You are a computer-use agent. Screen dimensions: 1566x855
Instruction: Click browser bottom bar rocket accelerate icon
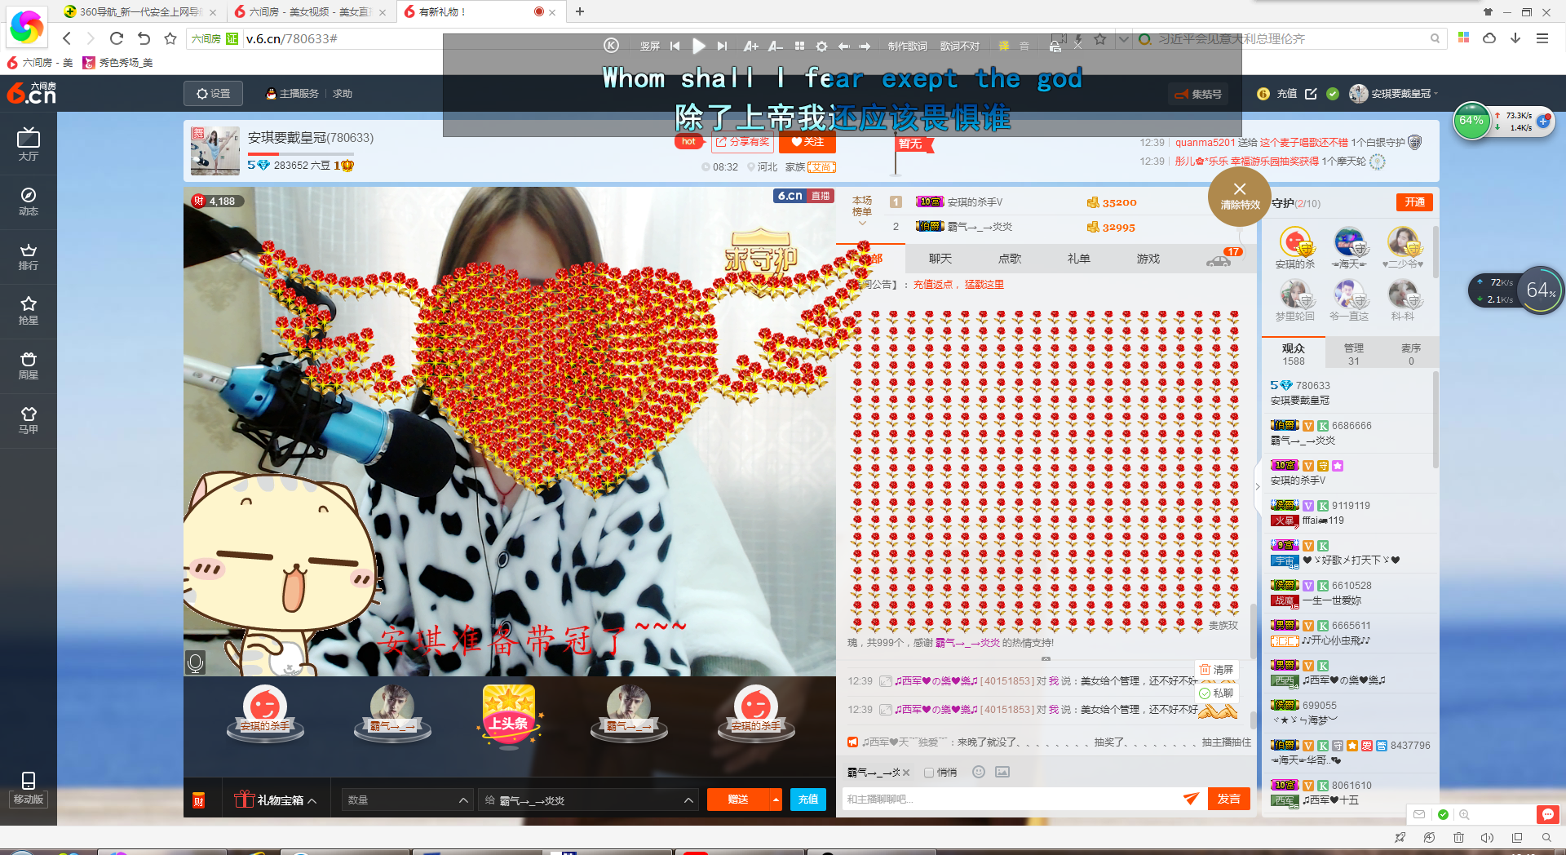[1400, 838]
